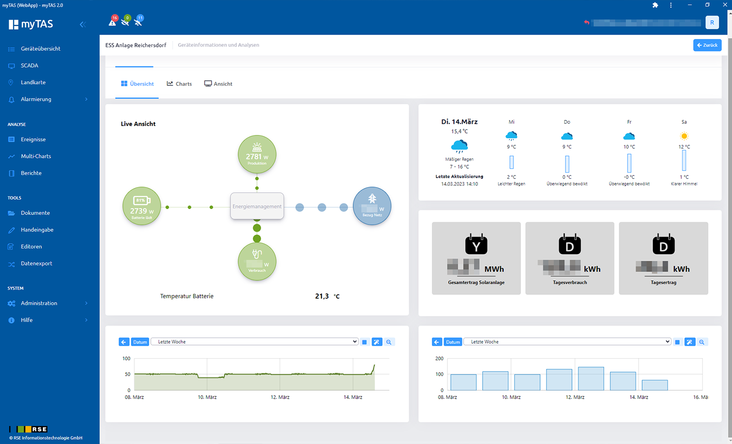
Task: Click the Datum button on right chart
Action: coord(453,342)
